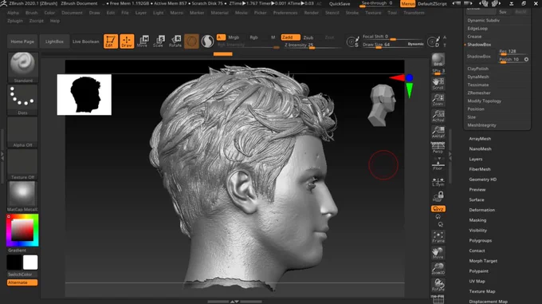542x304 pixels.
Task: Open the Dots stroke picker
Action: pyautogui.click(x=22, y=100)
